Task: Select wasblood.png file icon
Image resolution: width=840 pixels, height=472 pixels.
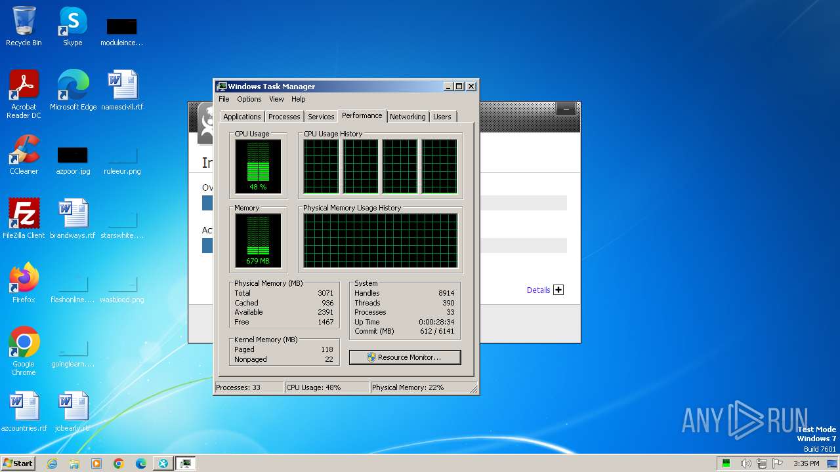Action: point(122,288)
